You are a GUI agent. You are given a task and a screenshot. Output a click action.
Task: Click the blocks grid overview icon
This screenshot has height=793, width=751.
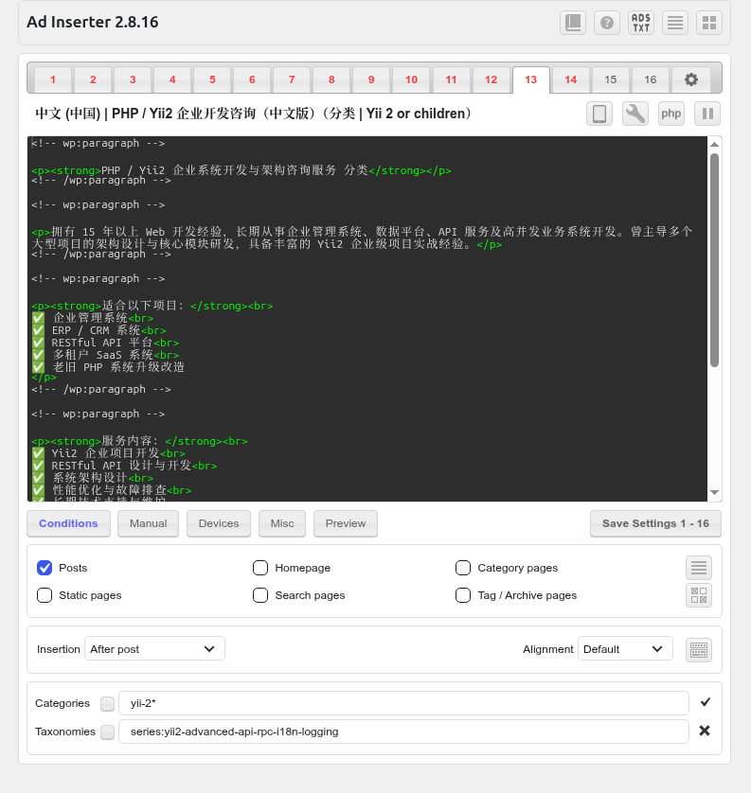tap(709, 23)
